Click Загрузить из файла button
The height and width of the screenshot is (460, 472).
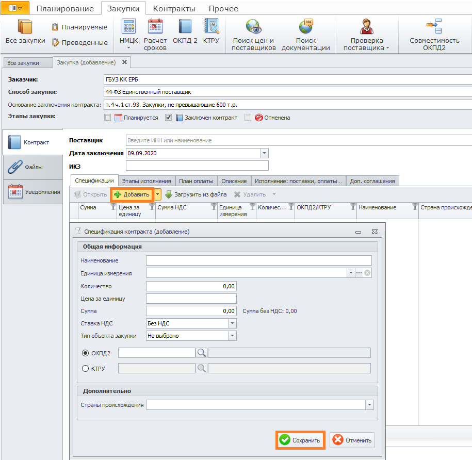coord(196,194)
